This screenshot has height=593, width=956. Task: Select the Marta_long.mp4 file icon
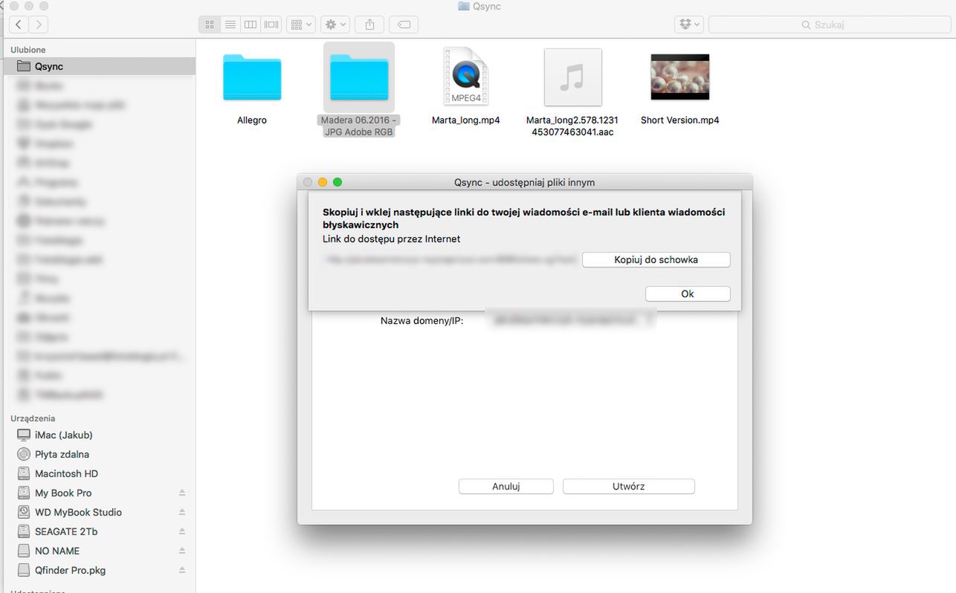click(x=465, y=77)
